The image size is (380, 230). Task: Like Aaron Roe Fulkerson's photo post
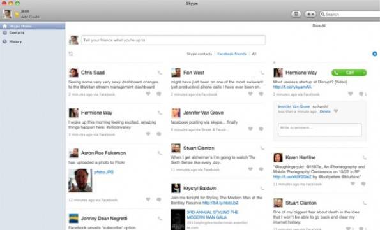coord(148,199)
